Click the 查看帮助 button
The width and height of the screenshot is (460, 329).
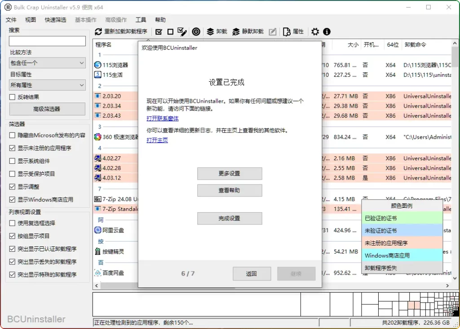click(x=230, y=190)
